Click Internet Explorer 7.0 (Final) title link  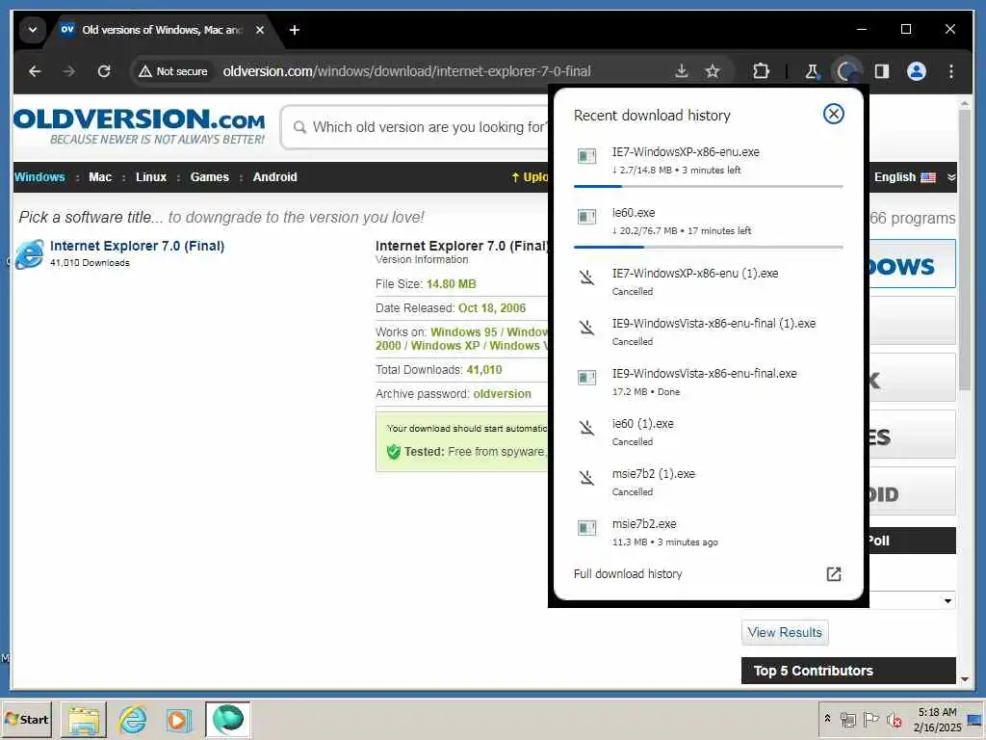pos(137,246)
